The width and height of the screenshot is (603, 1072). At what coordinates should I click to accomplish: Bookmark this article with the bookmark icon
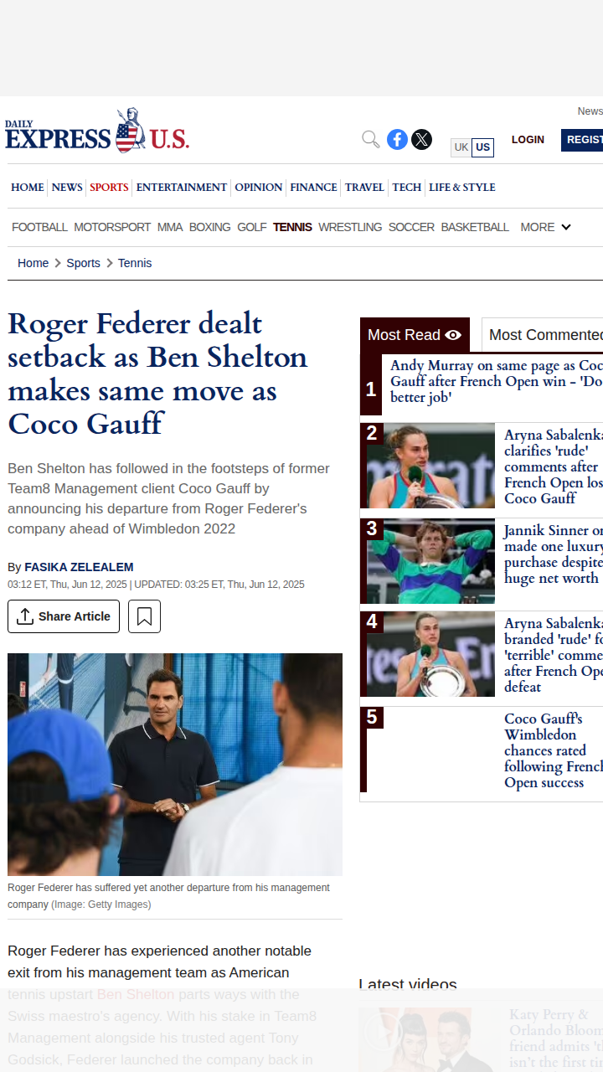pos(144,616)
